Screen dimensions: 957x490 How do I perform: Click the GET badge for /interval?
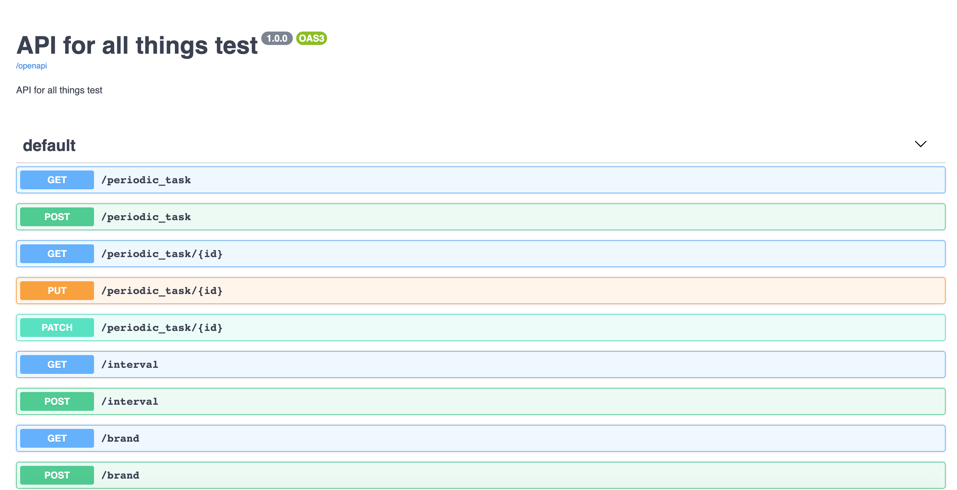pos(57,364)
